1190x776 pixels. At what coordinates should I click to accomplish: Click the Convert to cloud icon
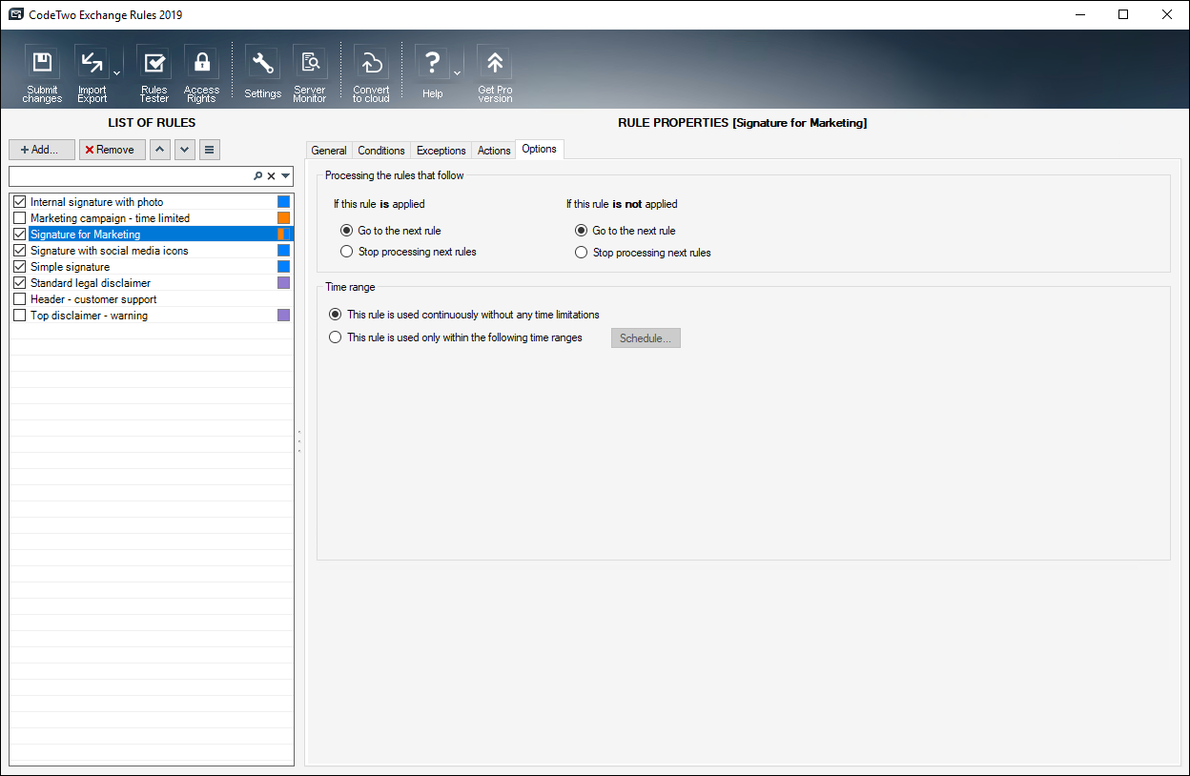[371, 63]
